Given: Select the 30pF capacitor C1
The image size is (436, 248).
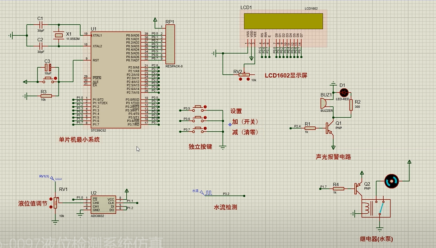Looking at the screenshot, I should click(41, 25).
